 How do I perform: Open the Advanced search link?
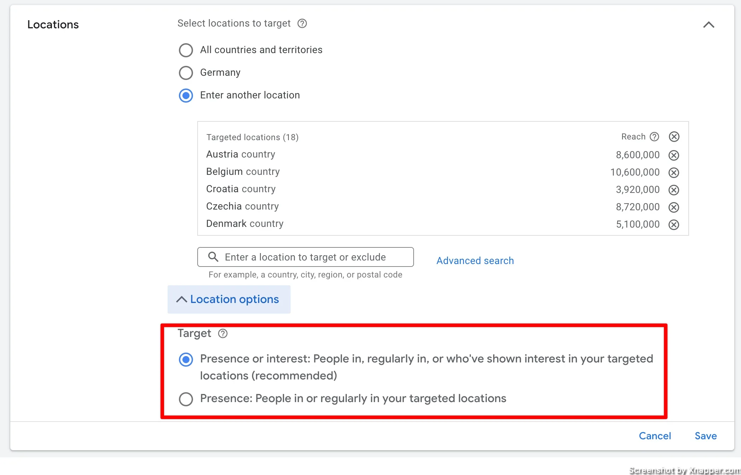(475, 261)
